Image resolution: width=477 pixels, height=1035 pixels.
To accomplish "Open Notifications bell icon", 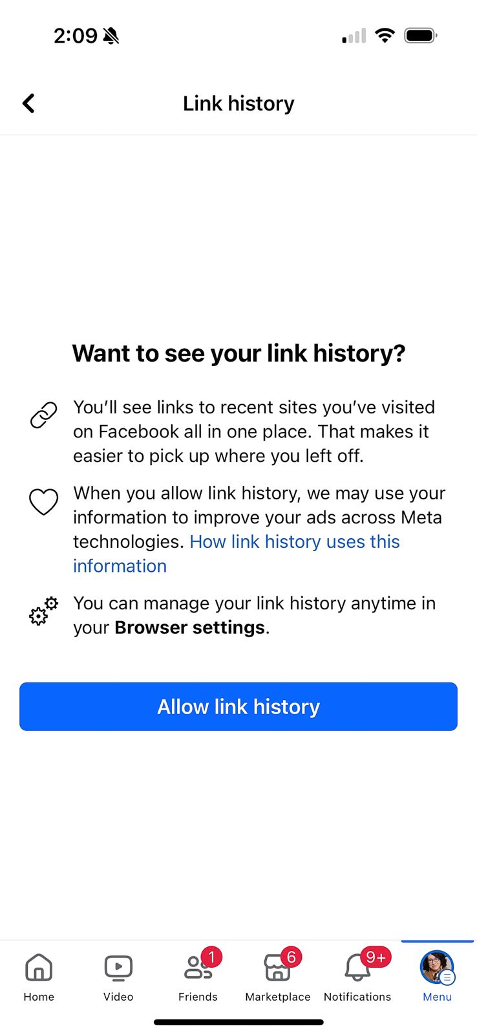I will [355, 968].
